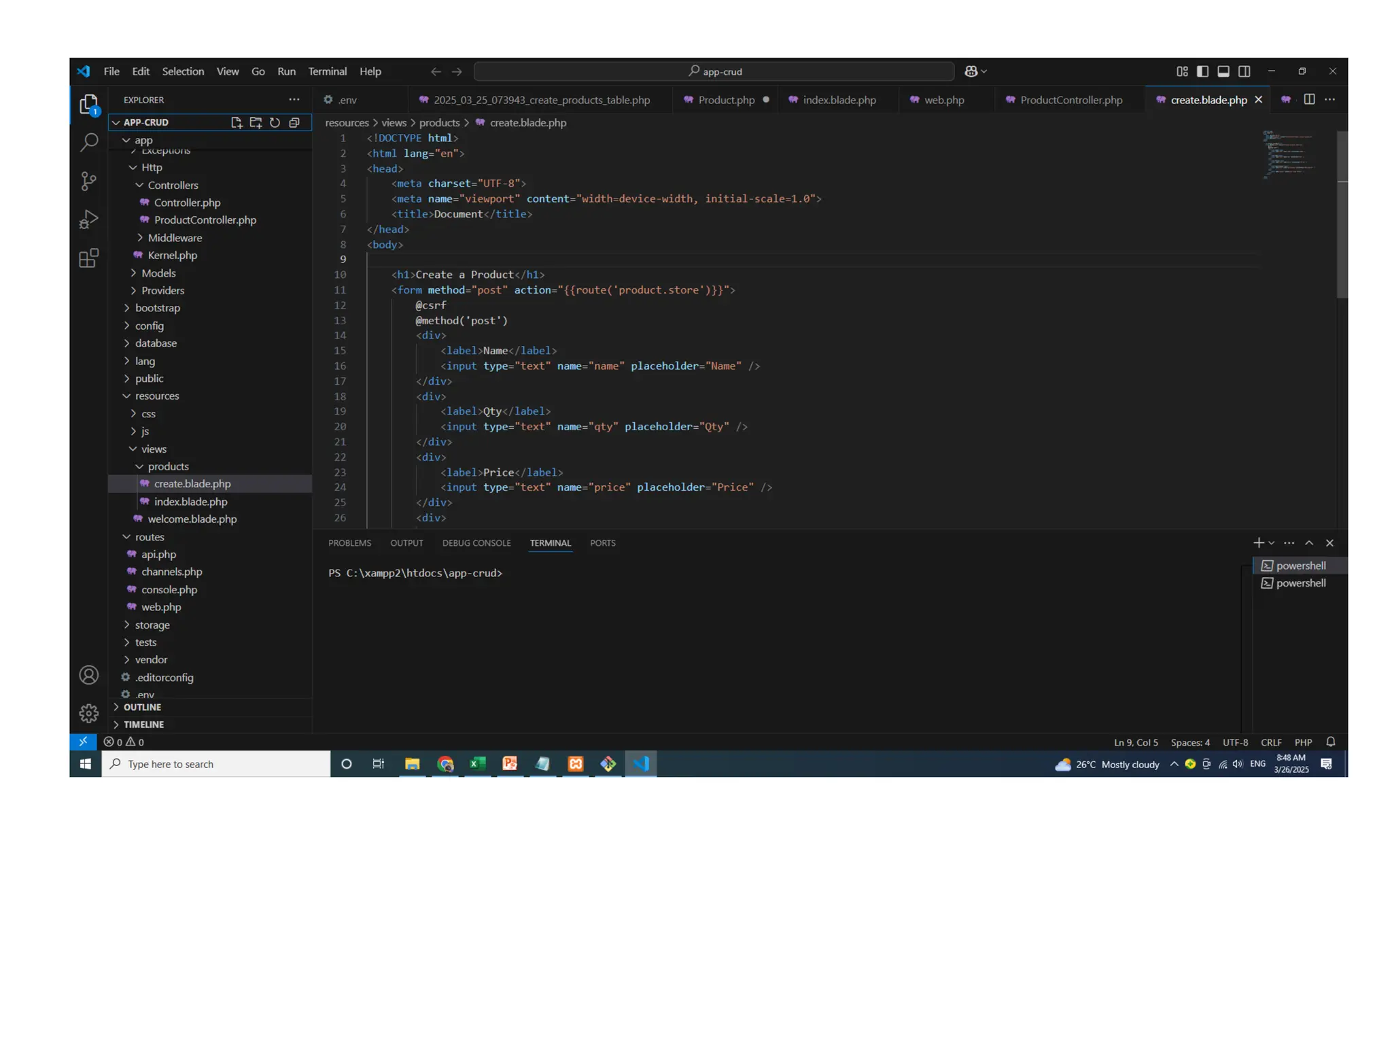Open the new terminal launch profile dropdown
This screenshot has width=1392, height=1044.
point(1272,543)
